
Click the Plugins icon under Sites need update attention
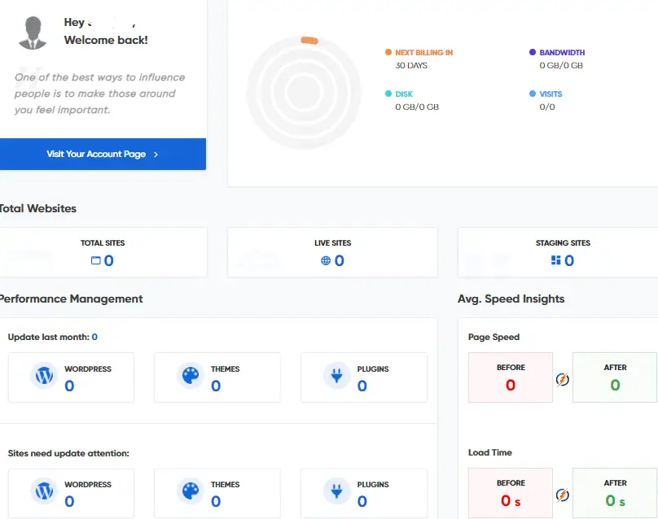pos(336,491)
